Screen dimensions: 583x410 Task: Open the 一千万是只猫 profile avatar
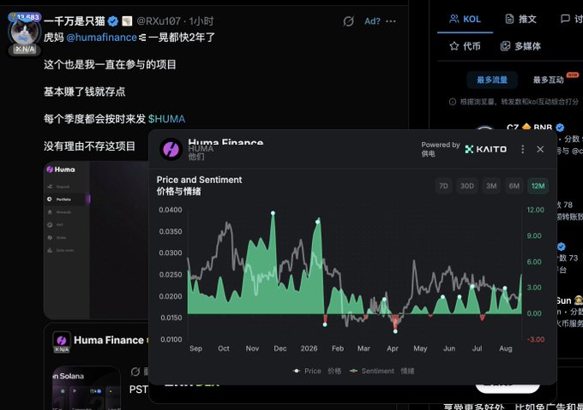25,33
